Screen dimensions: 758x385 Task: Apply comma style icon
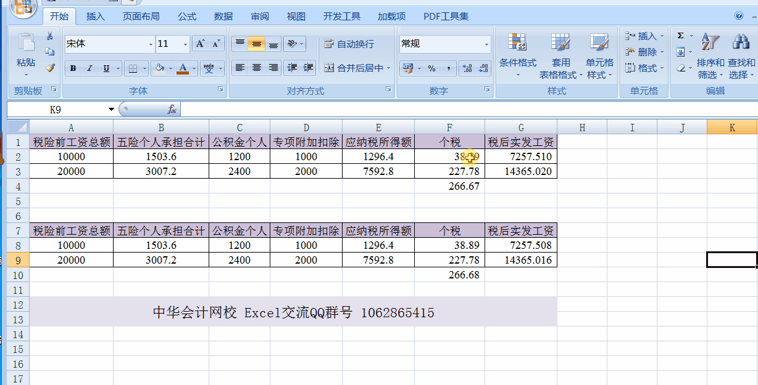(x=448, y=68)
